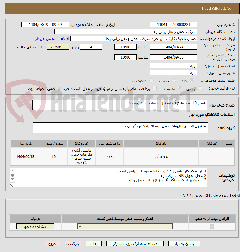Click the 'مشاهده مجوز' button
The height and width of the screenshot is (252, 240).
[x=35, y=227]
